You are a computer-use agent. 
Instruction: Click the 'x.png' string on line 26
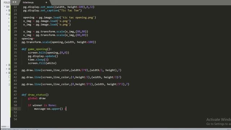[x=64, y=21]
